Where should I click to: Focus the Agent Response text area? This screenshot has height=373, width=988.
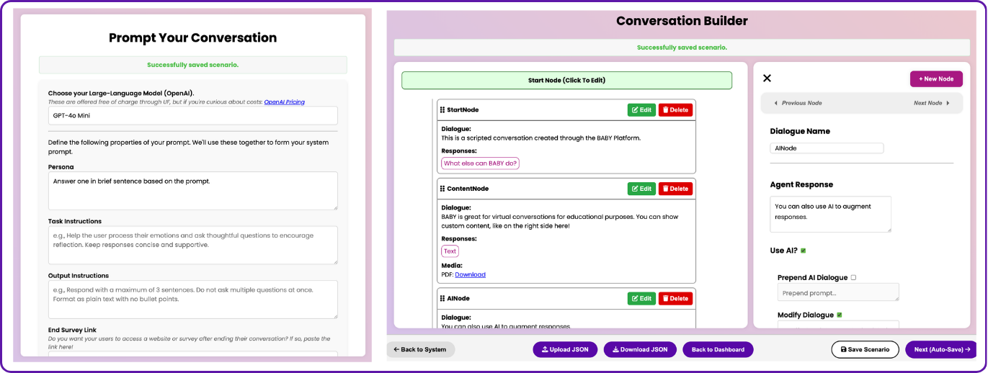point(830,214)
